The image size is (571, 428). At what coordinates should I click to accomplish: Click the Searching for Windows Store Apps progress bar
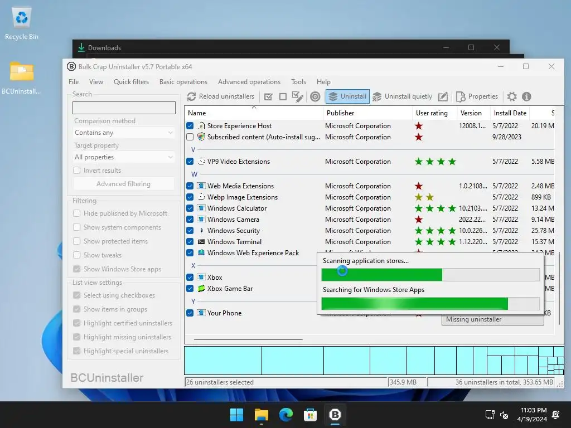tap(430, 304)
